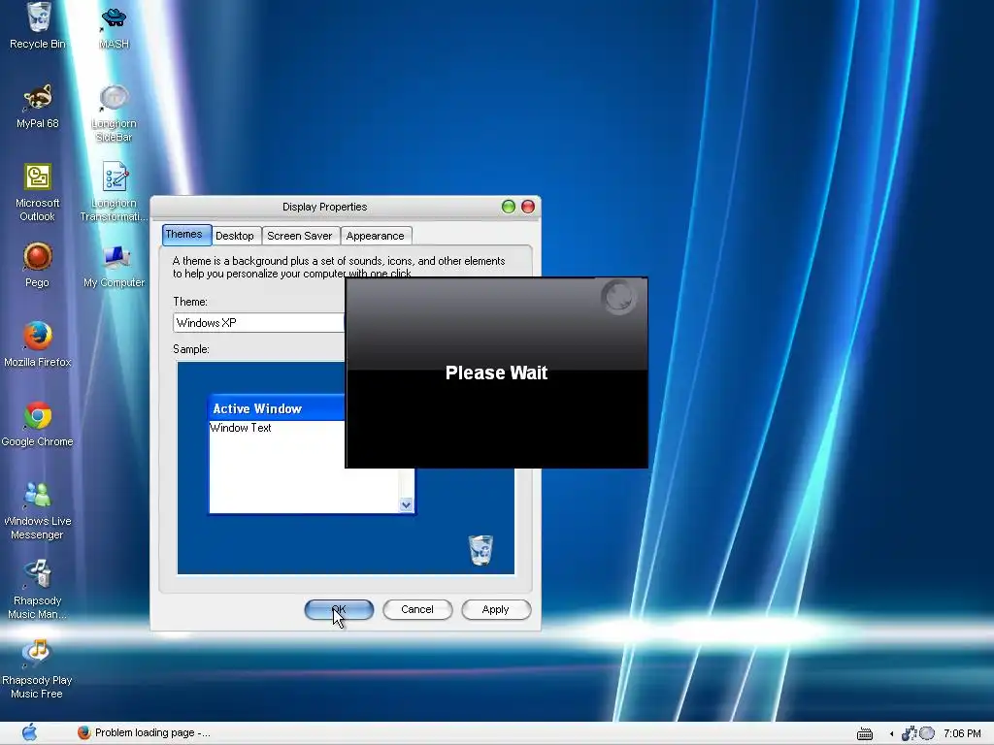Launch Microsoft Outlook shortcut
994x745 pixels.
click(x=38, y=178)
